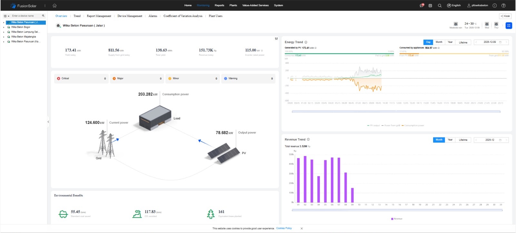Open the help question mark icon
516x233 pixels.
pos(503,5)
